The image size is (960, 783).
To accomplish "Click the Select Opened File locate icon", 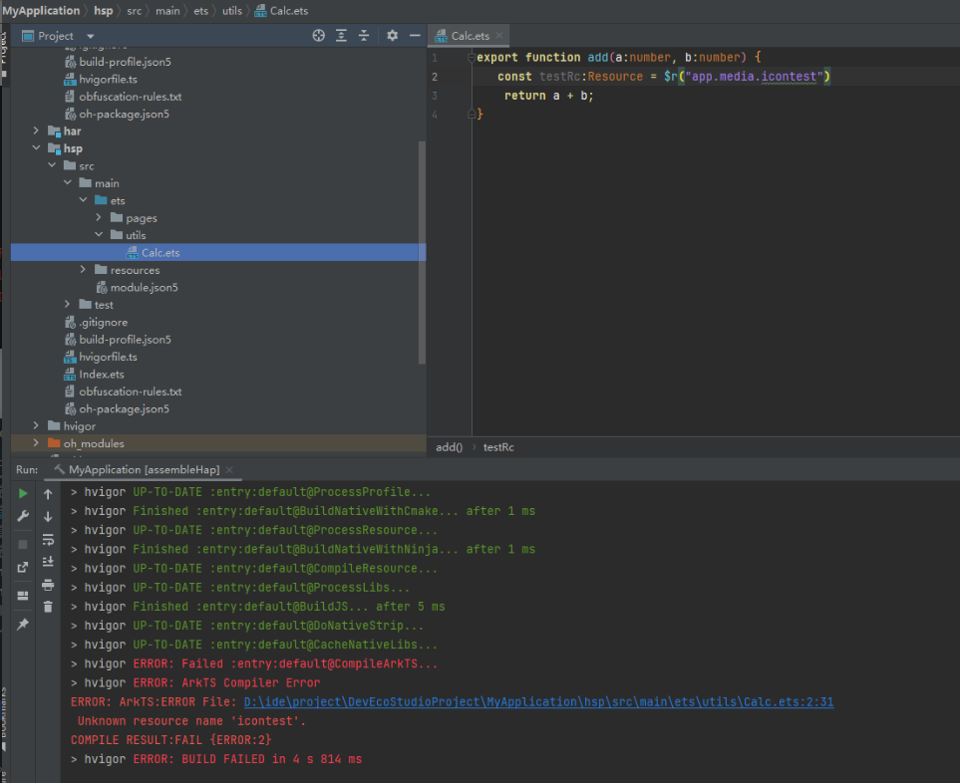I will coord(319,36).
